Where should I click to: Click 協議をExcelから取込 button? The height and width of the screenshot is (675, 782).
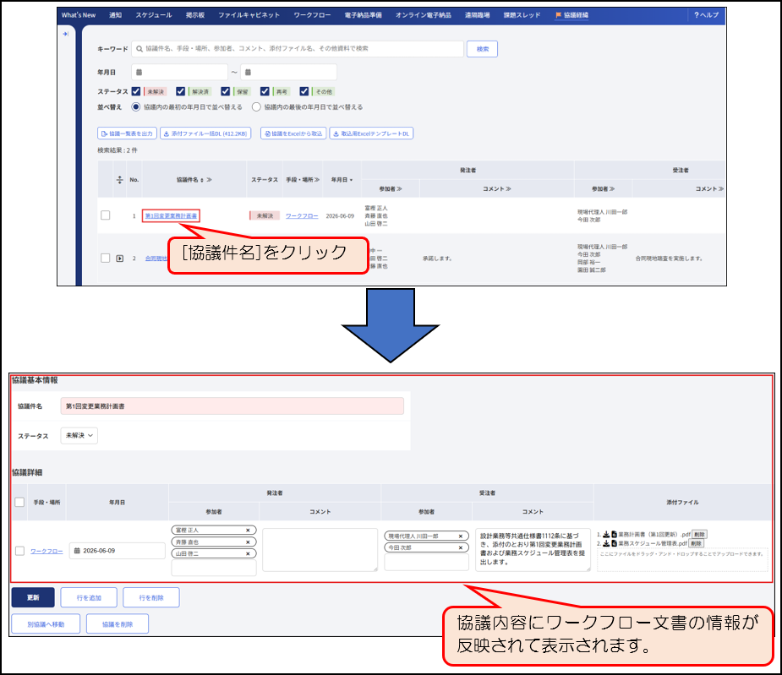coord(293,133)
